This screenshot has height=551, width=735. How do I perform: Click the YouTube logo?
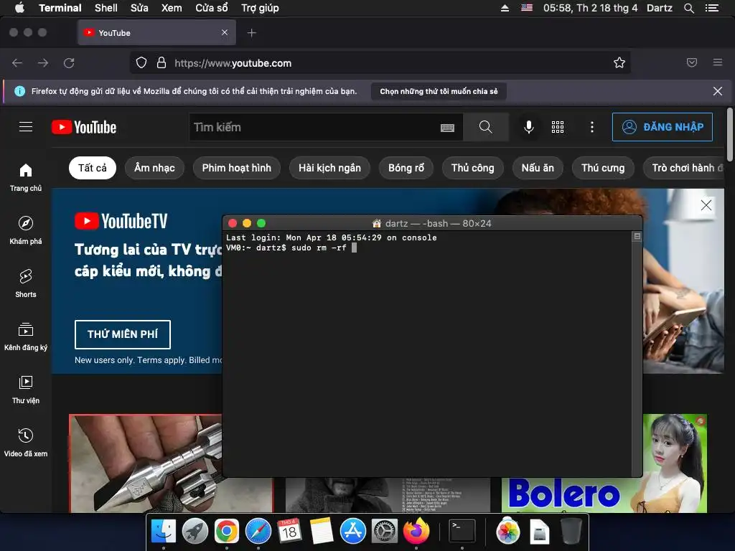click(84, 127)
